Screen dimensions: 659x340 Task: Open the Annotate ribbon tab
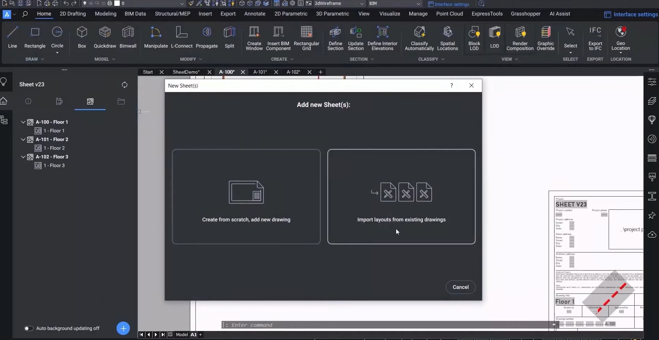255,14
